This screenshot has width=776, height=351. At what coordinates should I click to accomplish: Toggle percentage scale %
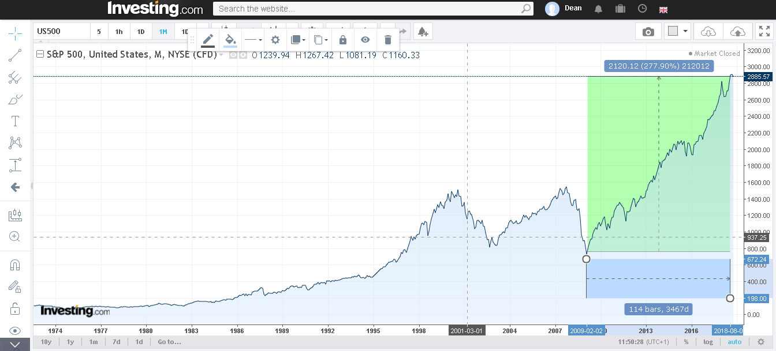(686, 342)
